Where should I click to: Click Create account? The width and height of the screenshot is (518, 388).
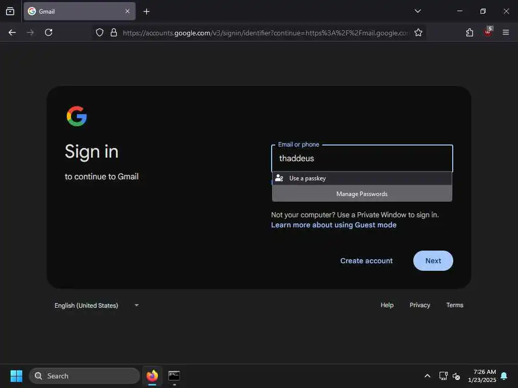[366, 261]
